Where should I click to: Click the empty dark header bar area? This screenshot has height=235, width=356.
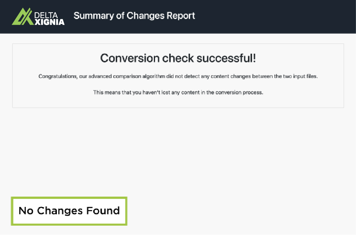275,16
